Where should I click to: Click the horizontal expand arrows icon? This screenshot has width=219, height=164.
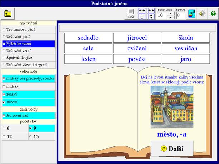tap(142, 11)
